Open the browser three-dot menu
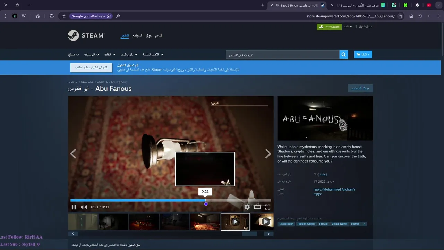Viewport: 444px width, 250px height. [x=6, y=16]
